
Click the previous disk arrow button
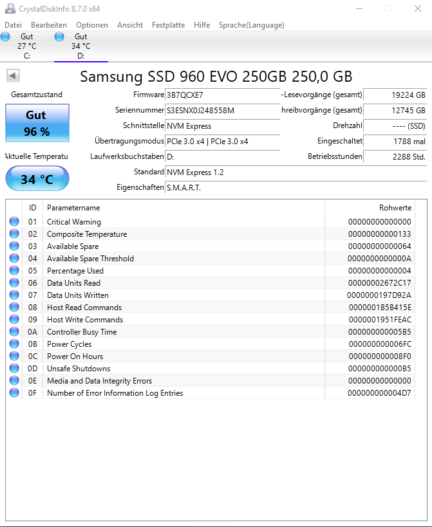click(x=13, y=76)
